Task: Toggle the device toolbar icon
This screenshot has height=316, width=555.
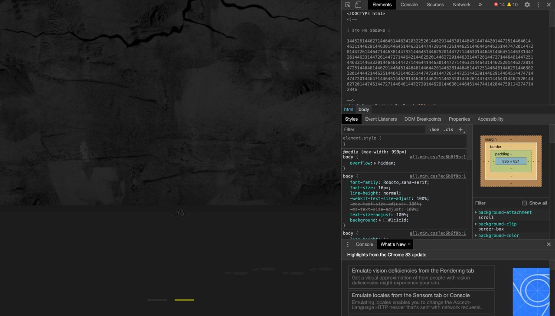Action: point(358,5)
